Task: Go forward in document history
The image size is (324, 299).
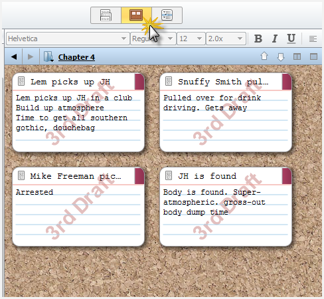Action: coord(31,57)
